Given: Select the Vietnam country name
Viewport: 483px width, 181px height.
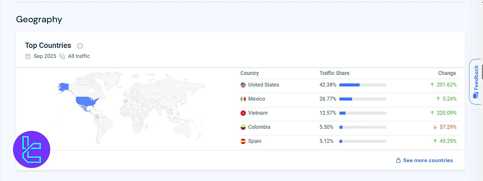Looking at the screenshot, I should [x=258, y=113].
